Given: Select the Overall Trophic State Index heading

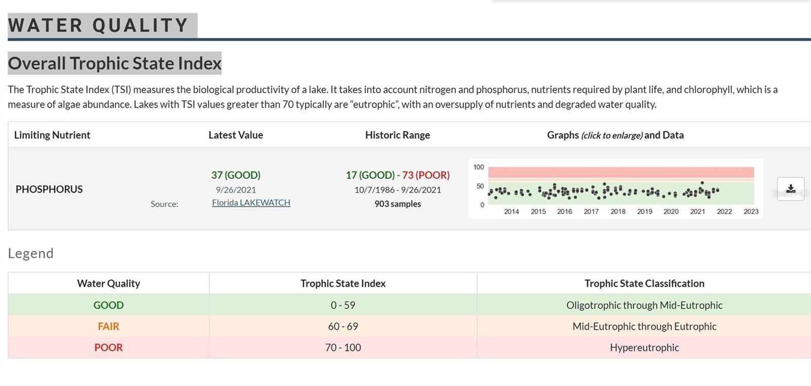Looking at the screenshot, I should tap(115, 63).
